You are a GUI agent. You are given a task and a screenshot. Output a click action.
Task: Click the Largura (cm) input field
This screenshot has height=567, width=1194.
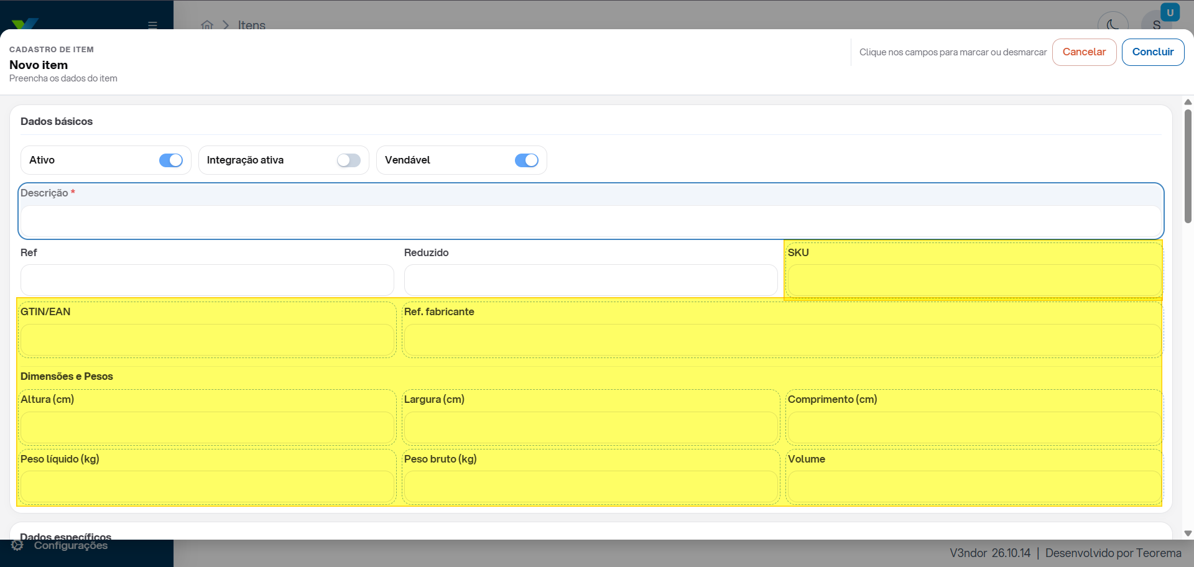click(x=591, y=428)
